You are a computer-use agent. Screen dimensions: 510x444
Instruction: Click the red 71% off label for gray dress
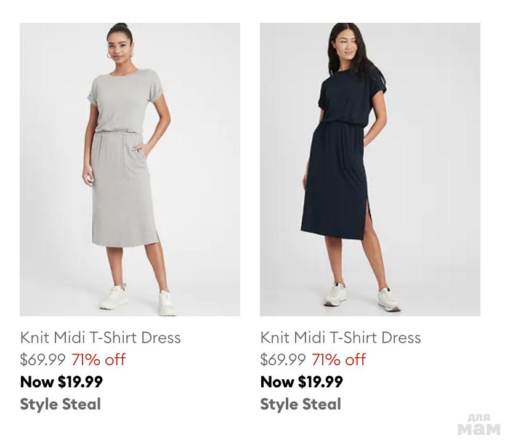tap(99, 360)
